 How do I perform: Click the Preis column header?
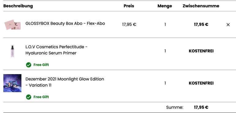click(129, 6)
